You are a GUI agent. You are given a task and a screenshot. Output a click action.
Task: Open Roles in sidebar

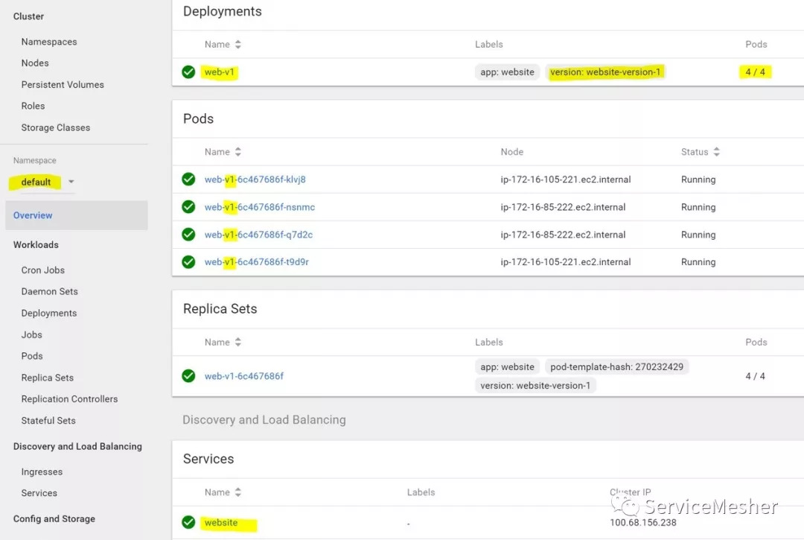[x=33, y=107]
